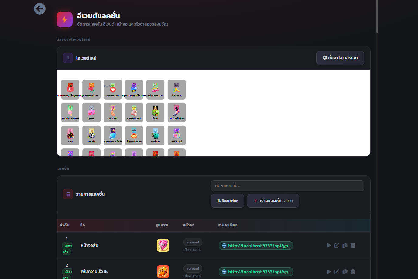418x279 pixels.
Task: Delete the หน้าจอสั่น action
Action: click(353, 245)
